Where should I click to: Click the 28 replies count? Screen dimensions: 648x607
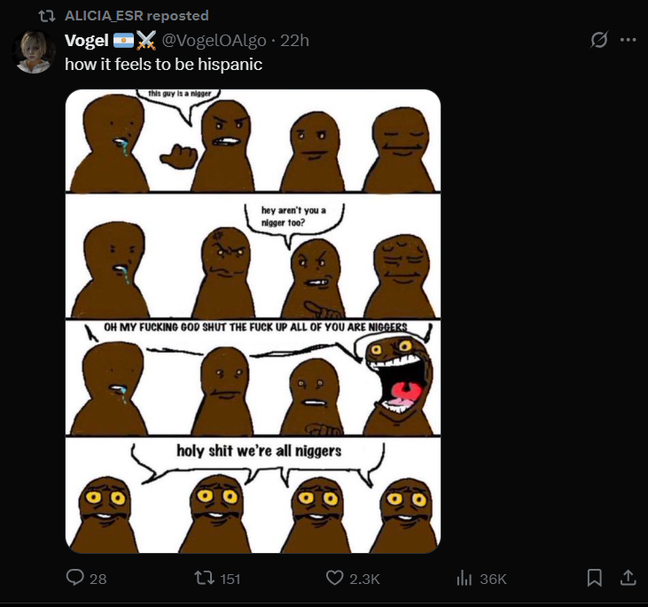pyautogui.click(x=98, y=579)
